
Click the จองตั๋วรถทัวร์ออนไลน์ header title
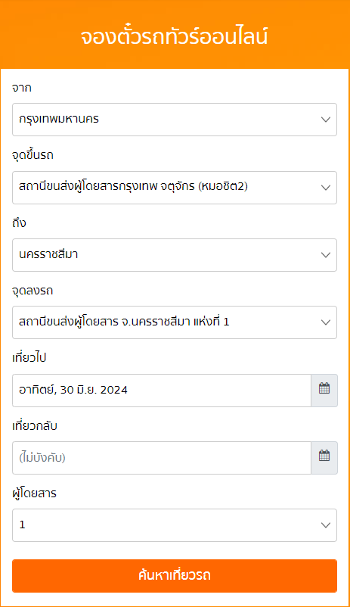point(175,37)
